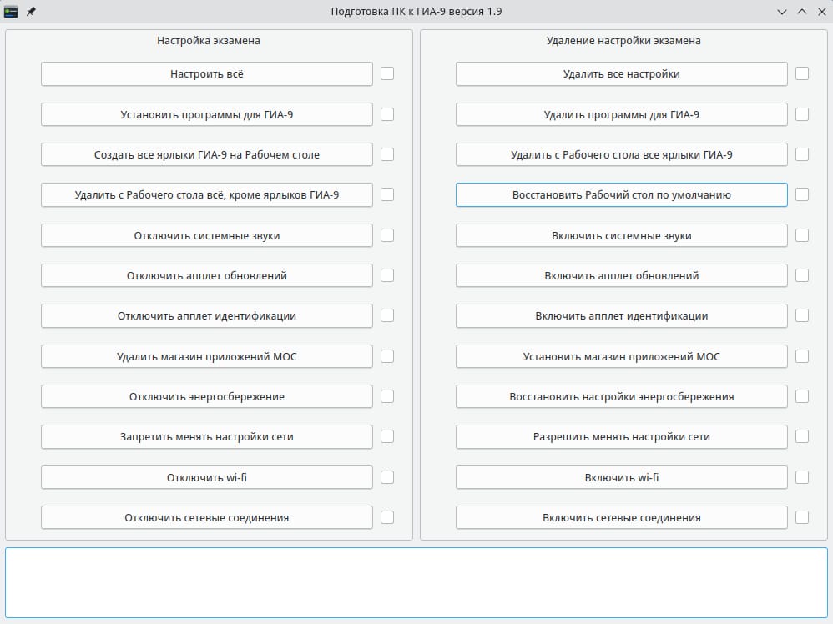Minimize the window using title bar chevron
Screen dimensions: 833x624
point(782,12)
